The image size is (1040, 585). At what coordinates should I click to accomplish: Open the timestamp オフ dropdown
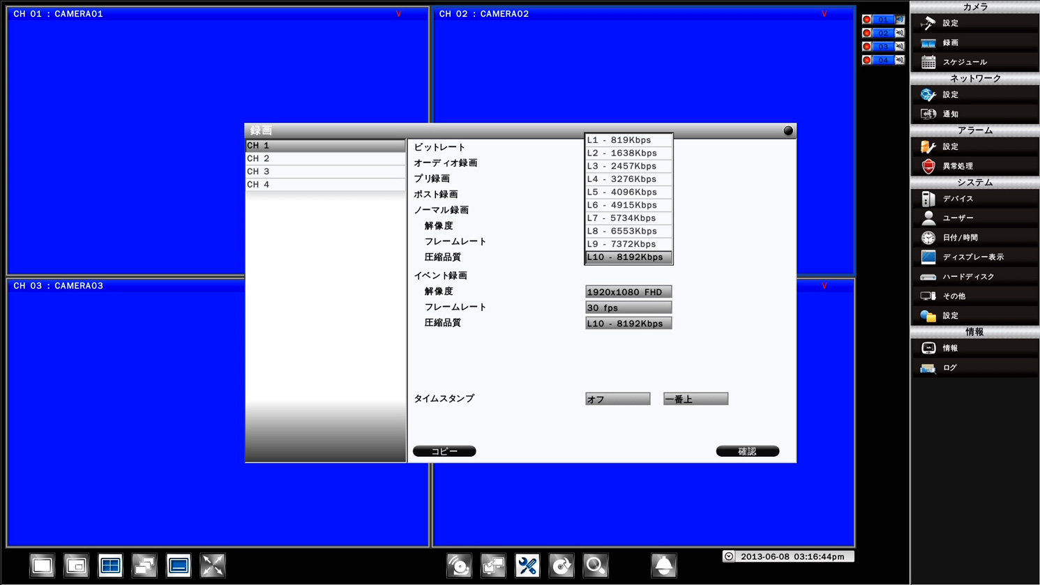click(x=617, y=398)
